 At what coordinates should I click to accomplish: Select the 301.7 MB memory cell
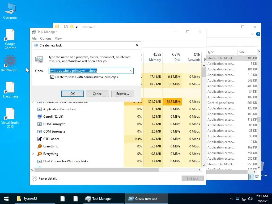pos(153,102)
